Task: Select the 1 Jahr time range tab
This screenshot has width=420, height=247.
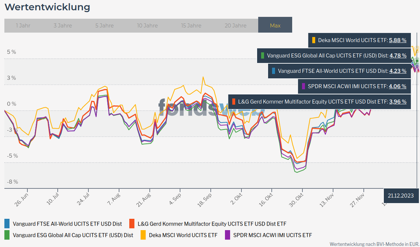Action: point(23,26)
